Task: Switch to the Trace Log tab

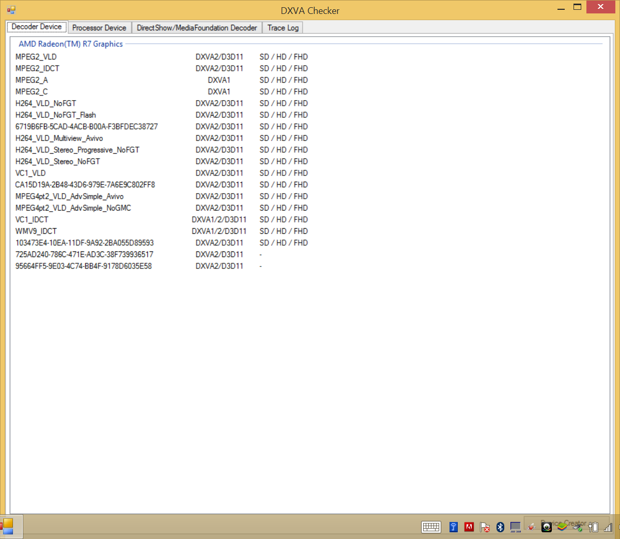Action: click(283, 28)
